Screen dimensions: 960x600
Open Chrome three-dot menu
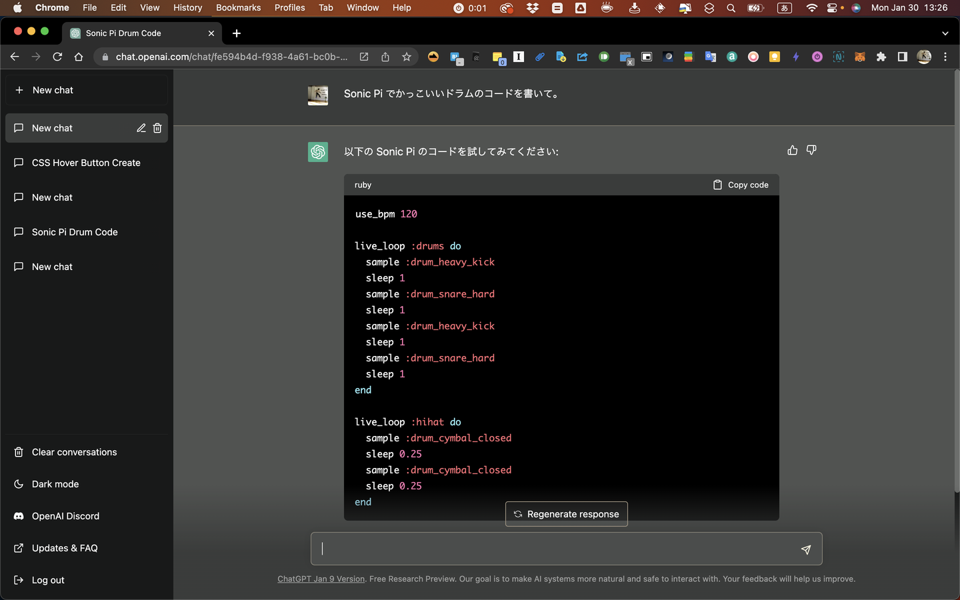945,57
